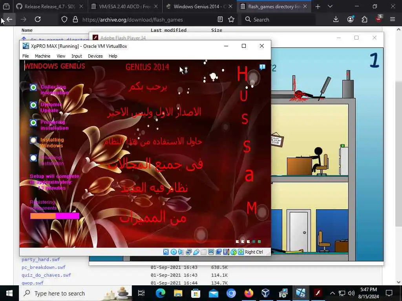Show hidden system tray icons chevron
Viewport: 402px width, 301px height.
coord(332,293)
